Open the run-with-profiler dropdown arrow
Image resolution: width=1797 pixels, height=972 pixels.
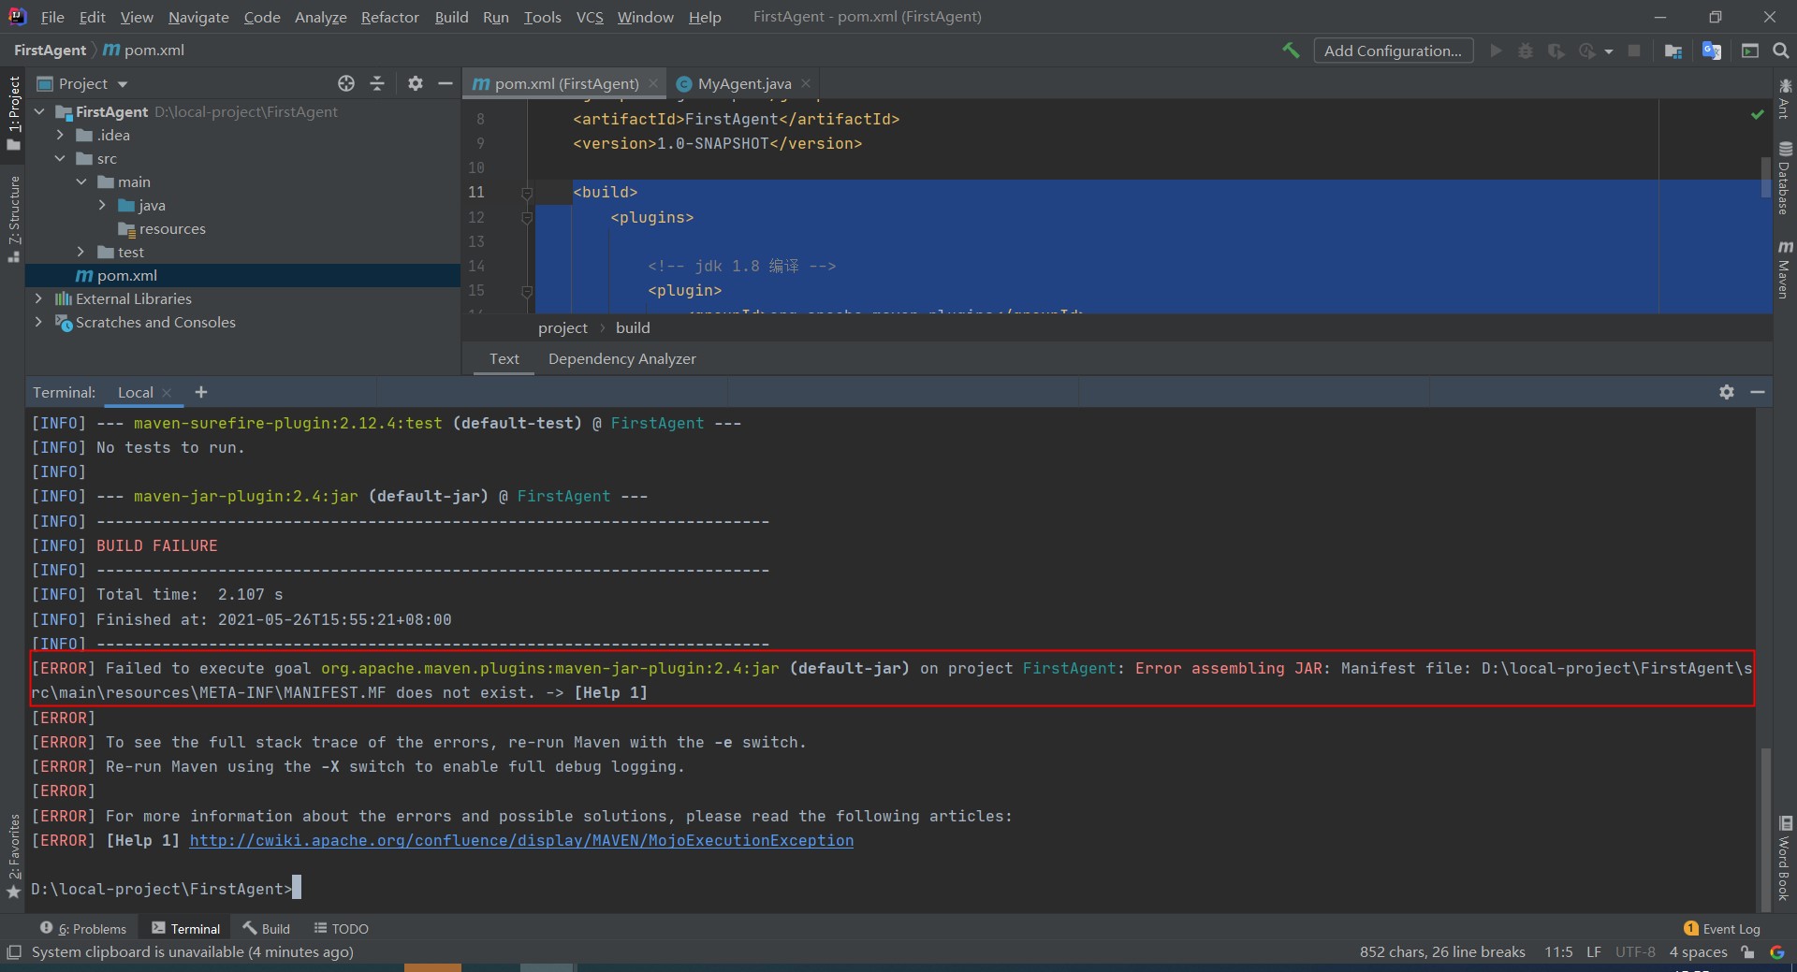click(1609, 51)
